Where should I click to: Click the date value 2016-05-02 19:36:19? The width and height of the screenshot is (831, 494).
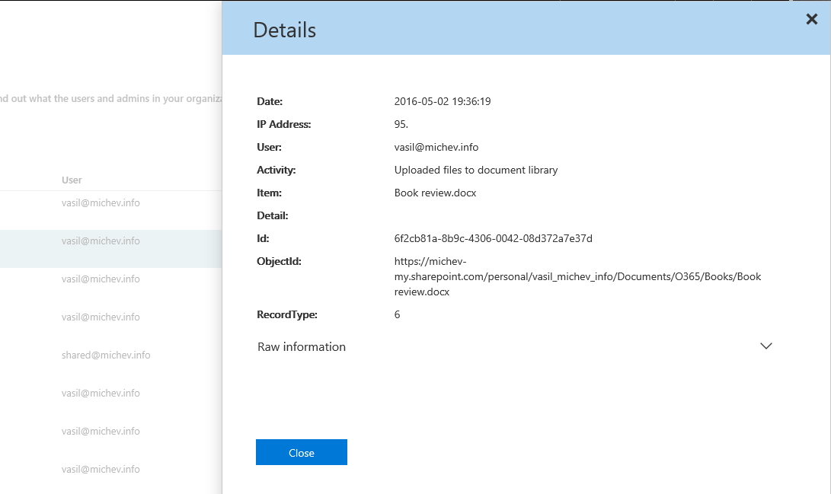pos(442,101)
